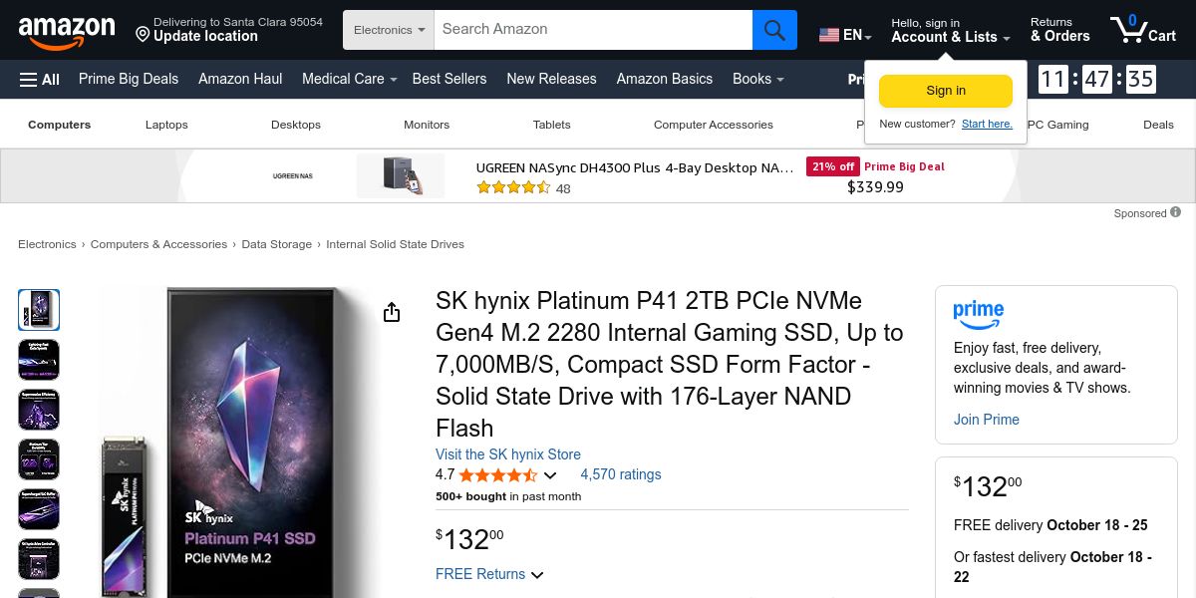The height and width of the screenshot is (598, 1196).
Task: Click in the Search Amazon field
Action: tap(593, 30)
